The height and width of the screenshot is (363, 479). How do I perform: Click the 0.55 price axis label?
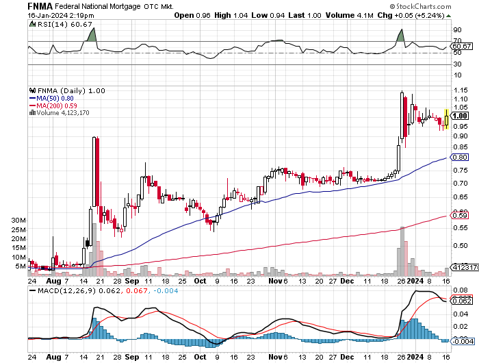point(461,228)
